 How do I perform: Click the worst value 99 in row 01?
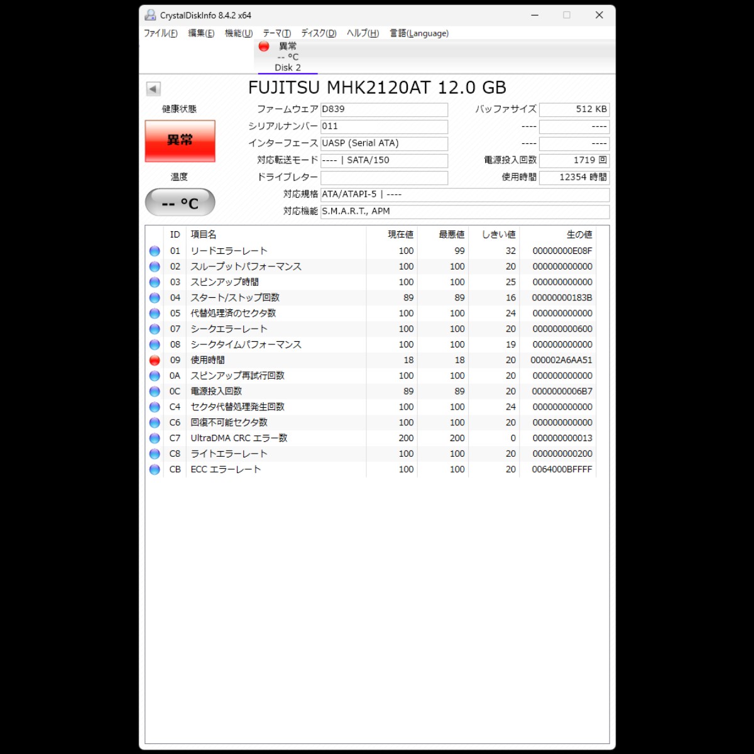459,251
